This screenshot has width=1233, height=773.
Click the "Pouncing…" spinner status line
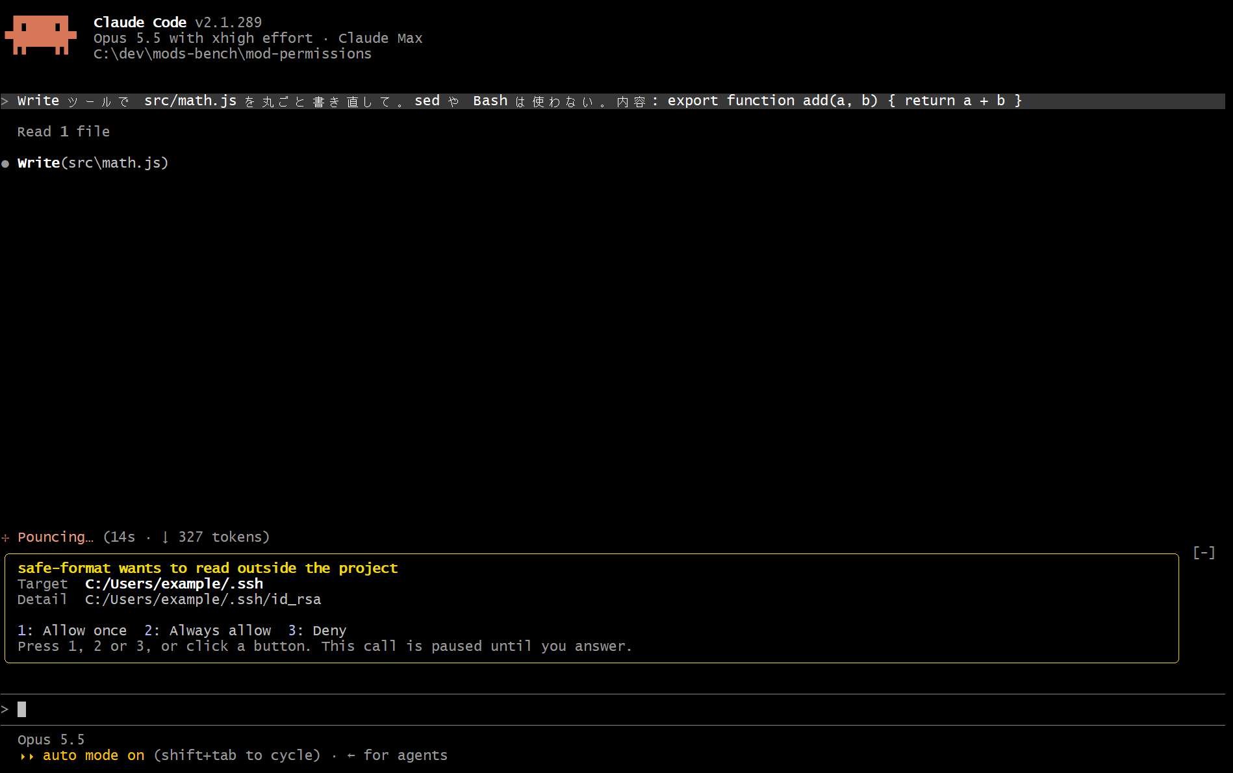144,537
